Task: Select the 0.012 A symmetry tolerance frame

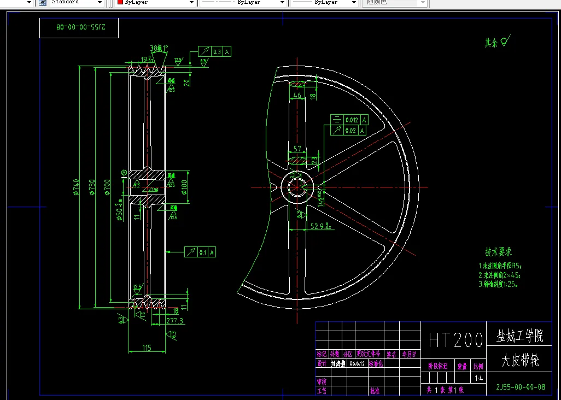Action: tap(349, 120)
